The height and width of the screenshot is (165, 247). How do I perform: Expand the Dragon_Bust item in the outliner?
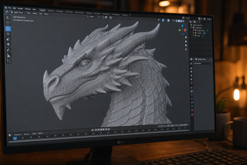193,30
